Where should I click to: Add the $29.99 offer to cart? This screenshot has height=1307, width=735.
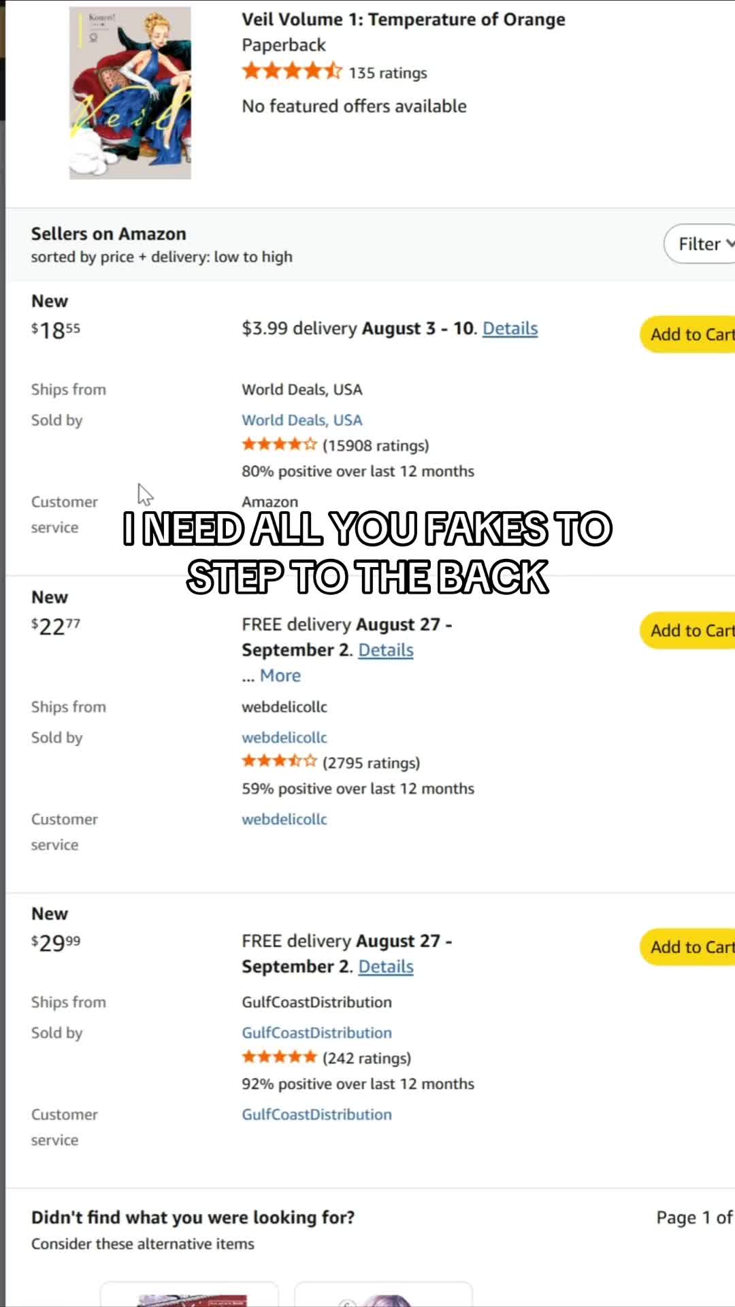coord(689,947)
